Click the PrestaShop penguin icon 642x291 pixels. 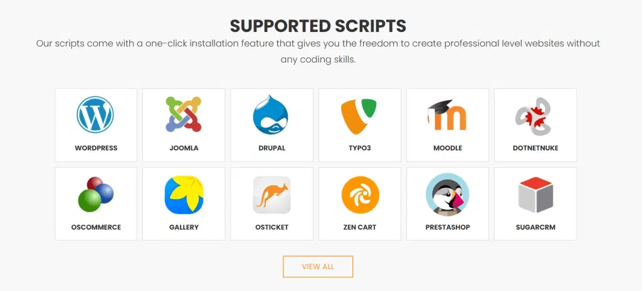tap(448, 195)
